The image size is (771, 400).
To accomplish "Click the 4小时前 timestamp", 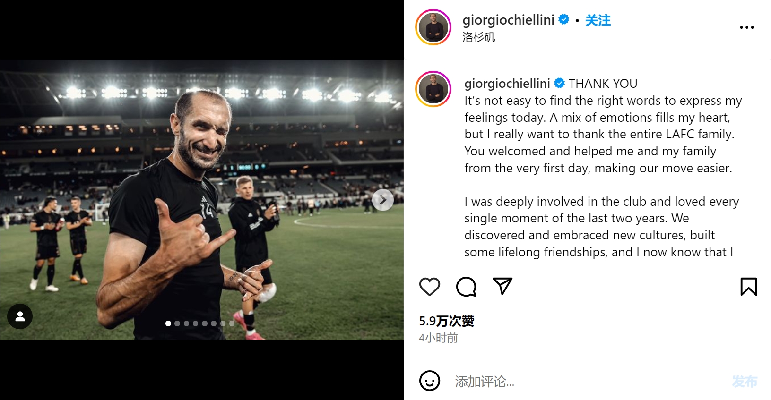I will coord(438,338).
